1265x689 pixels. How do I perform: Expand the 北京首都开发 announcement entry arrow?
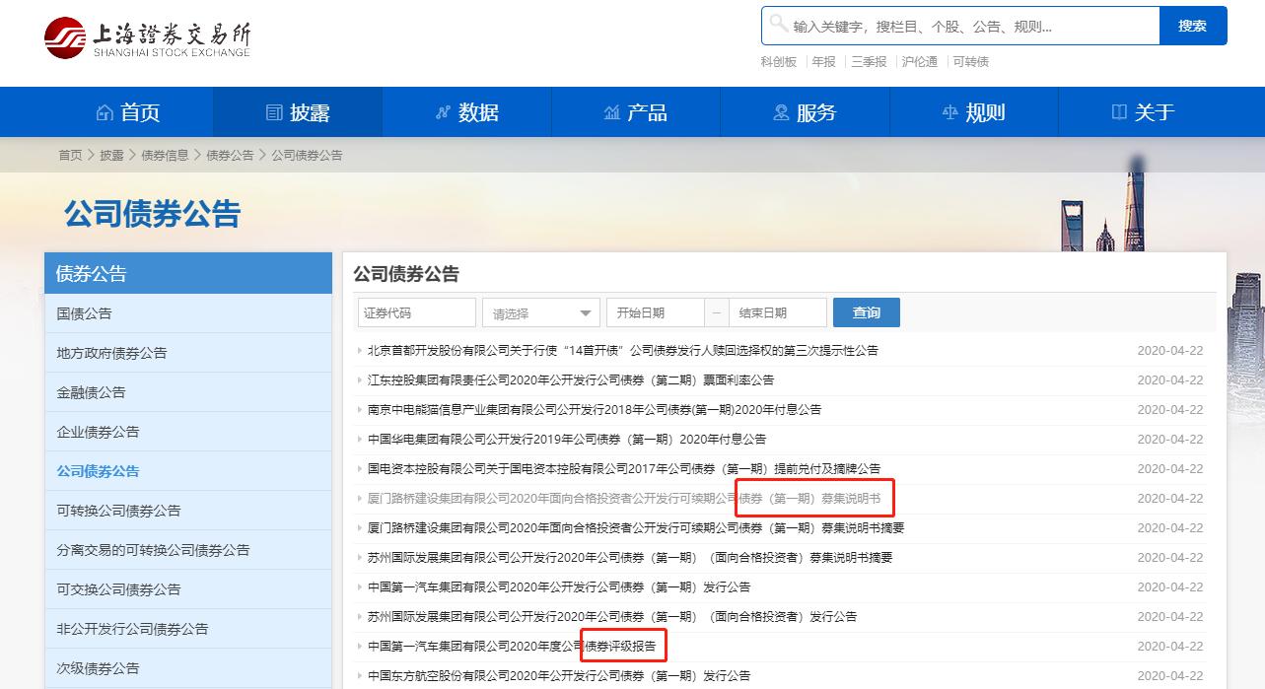[359, 350]
